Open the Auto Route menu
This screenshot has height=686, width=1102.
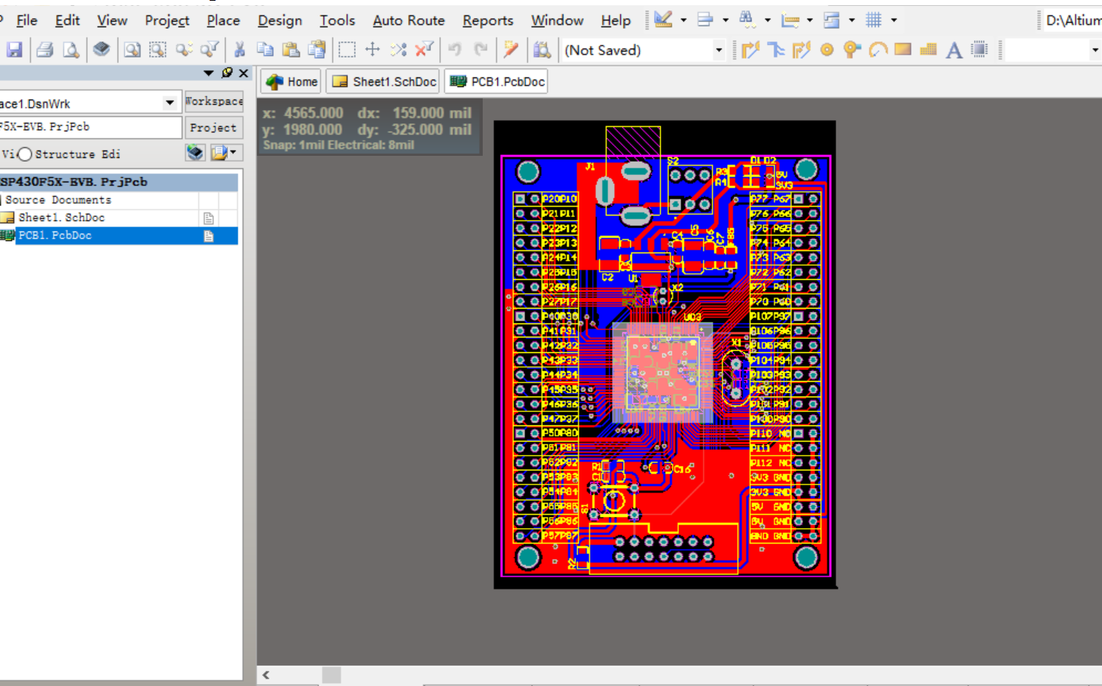tap(408, 21)
